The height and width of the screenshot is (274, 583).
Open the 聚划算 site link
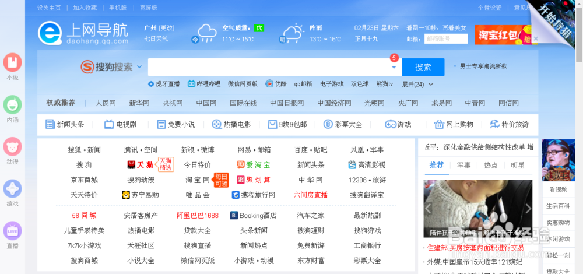[x=253, y=180]
